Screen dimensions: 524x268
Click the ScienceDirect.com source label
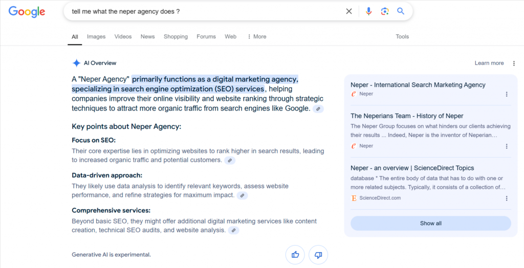tap(380, 198)
